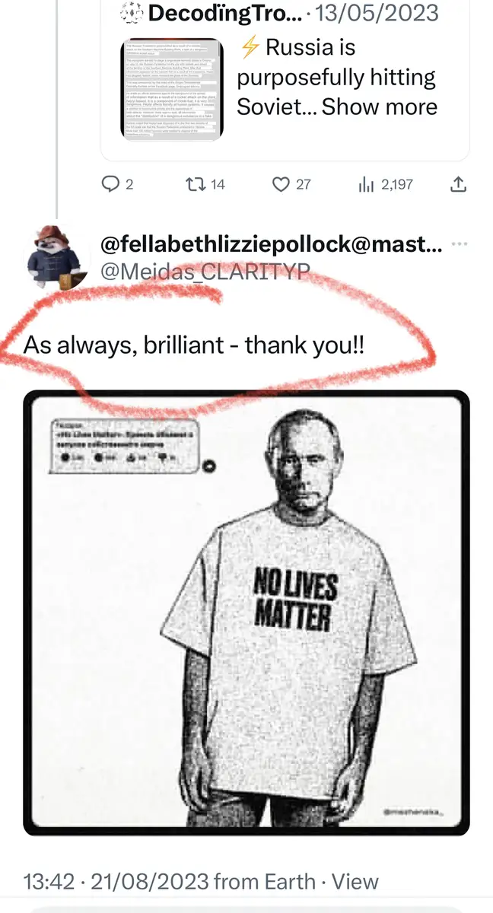Select the "As always, brilliant" tweet text
493x913 pixels.
point(194,344)
